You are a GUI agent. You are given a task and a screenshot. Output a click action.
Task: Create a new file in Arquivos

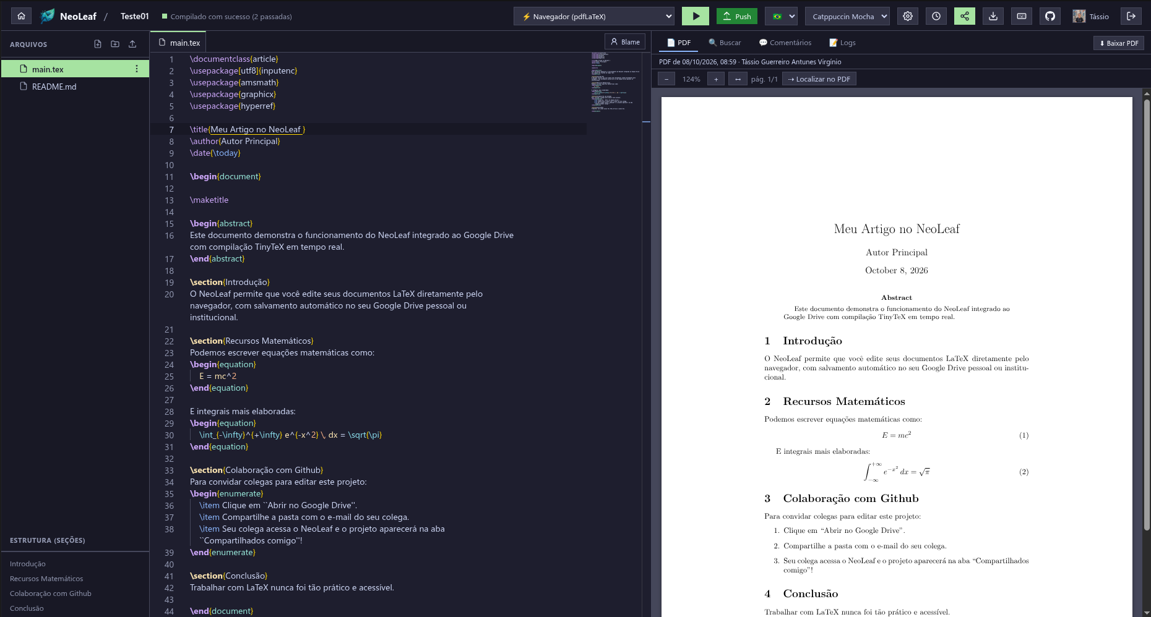[98, 44]
